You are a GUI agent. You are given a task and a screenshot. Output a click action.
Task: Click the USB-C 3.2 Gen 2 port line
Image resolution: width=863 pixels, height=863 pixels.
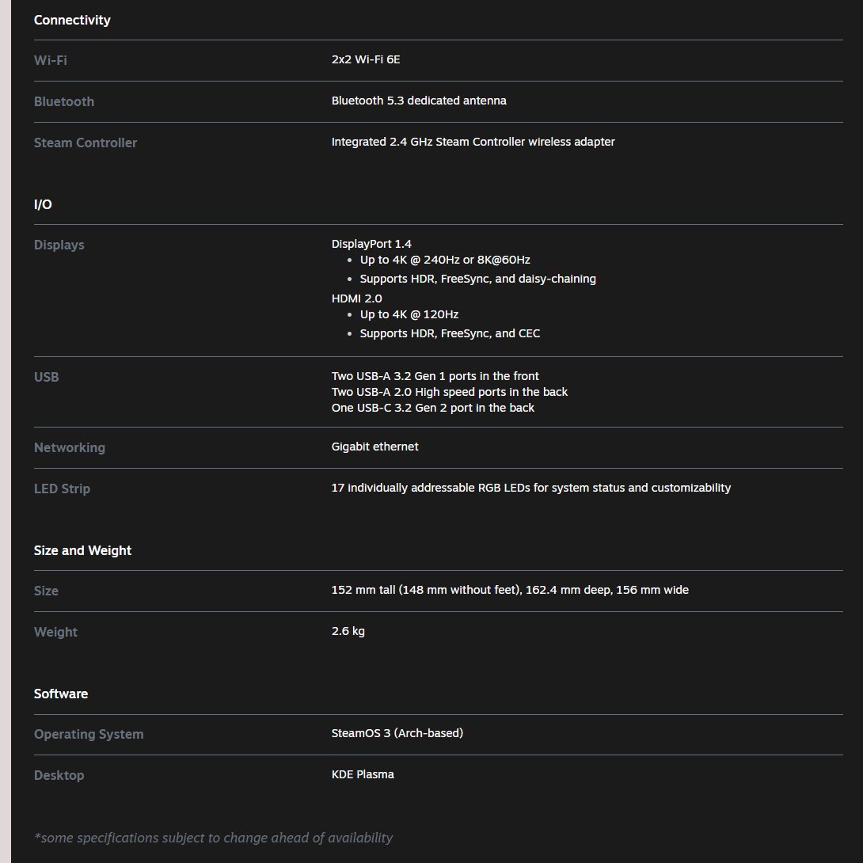point(432,408)
